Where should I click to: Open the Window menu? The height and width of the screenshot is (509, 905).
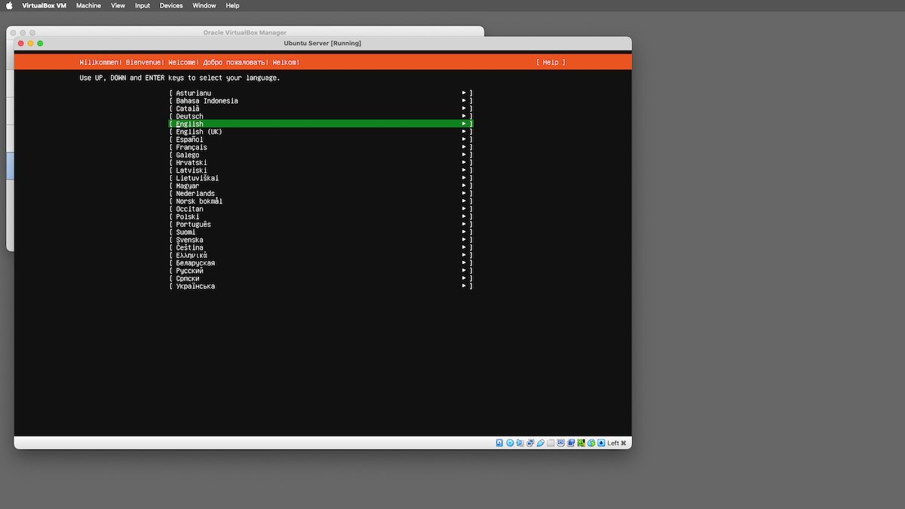[x=204, y=5]
